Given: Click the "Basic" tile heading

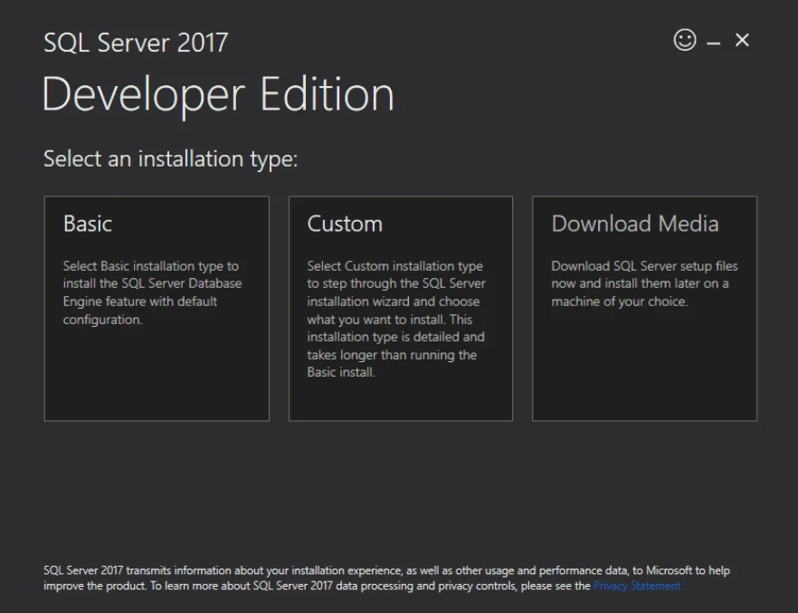Looking at the screenshot, I should tap(88, 224).
